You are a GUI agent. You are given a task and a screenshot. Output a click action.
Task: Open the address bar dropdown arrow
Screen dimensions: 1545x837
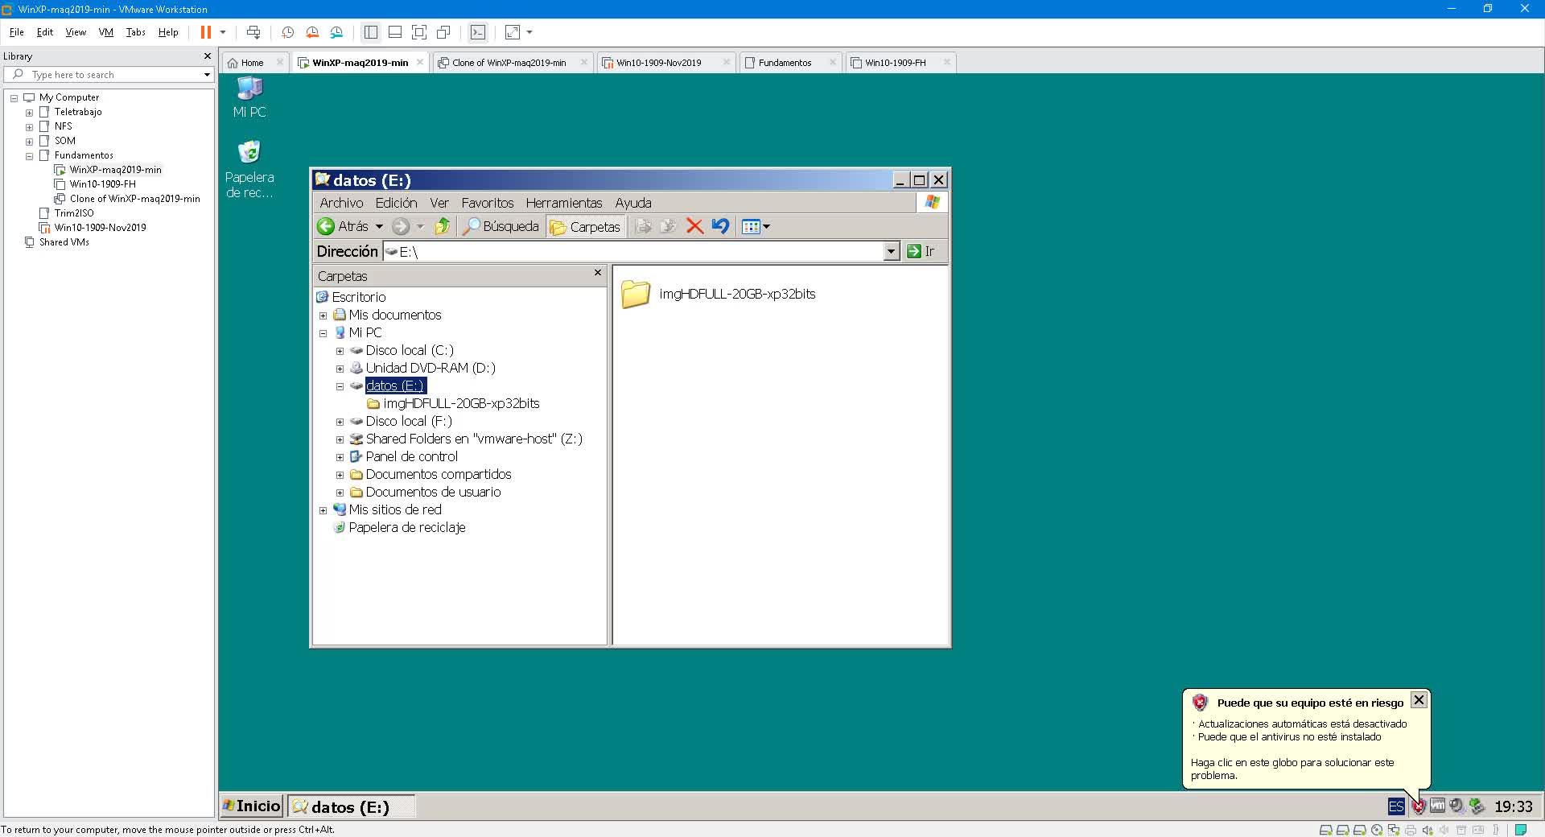point(890,252)
